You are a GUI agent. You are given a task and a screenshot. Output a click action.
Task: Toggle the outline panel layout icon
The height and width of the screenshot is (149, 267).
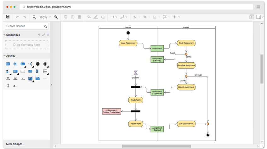(258, 17)
